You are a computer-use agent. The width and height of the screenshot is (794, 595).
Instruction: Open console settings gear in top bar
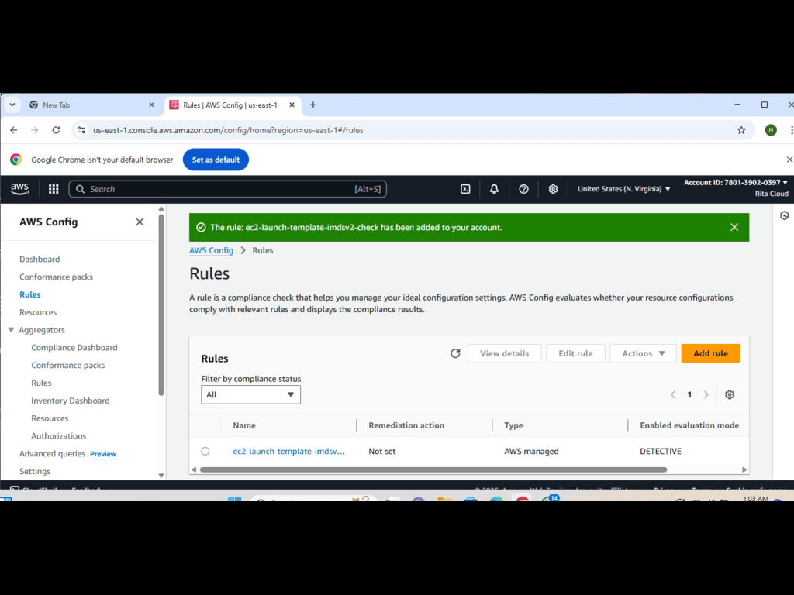[x=553, y=189]
